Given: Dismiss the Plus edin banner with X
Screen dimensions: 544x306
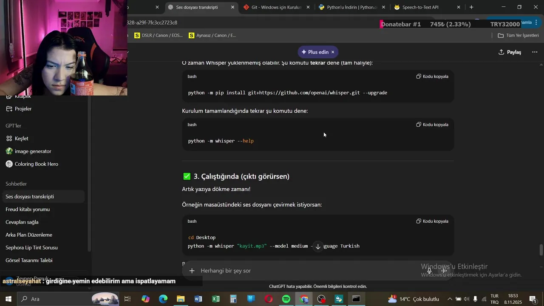Looking at the screenshot, I should click(x=333, y=52).
